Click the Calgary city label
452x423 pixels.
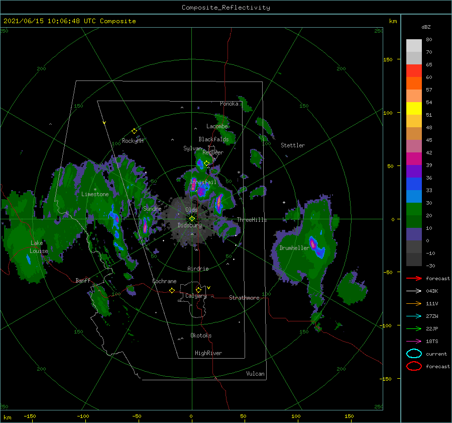pyautogui.click(x=196, y=296)
